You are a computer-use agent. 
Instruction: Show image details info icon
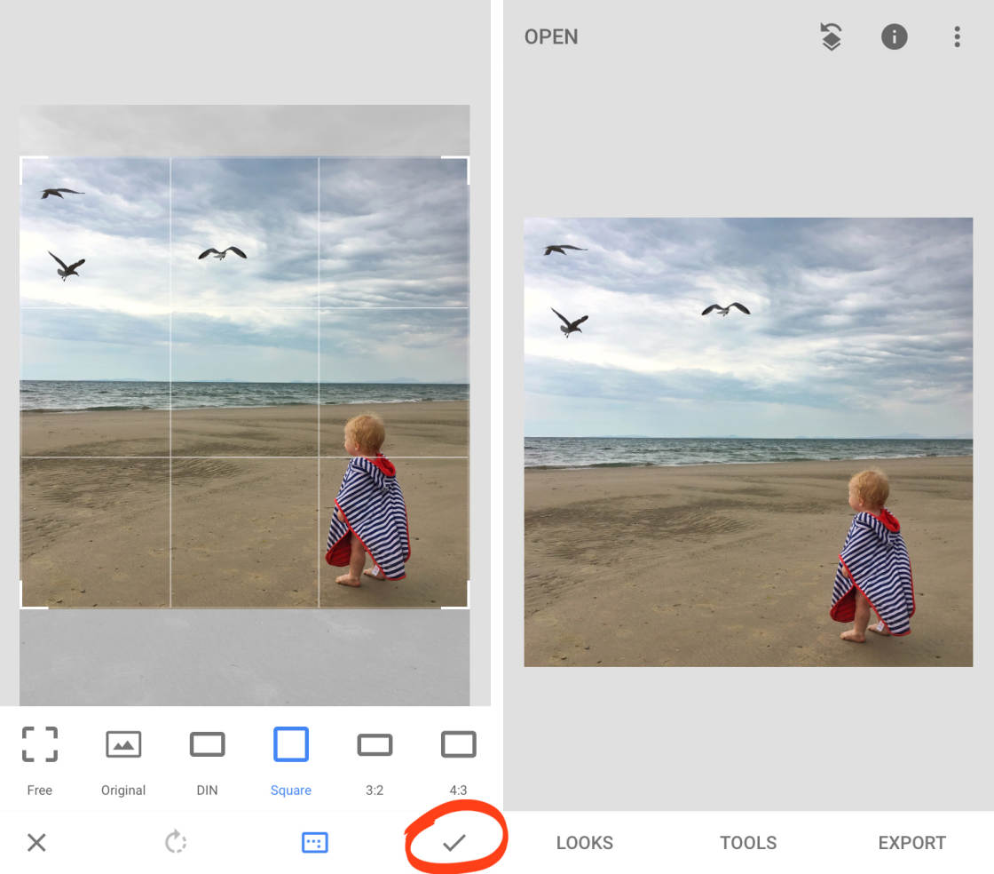[894, 37]
